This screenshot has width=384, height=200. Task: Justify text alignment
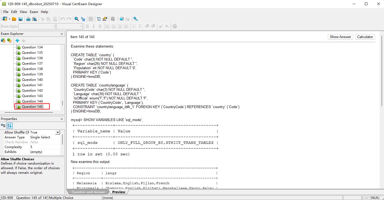coord(127,26)
